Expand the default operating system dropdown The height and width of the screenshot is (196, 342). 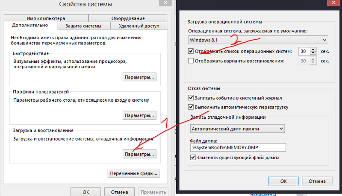tap(258, 40)
